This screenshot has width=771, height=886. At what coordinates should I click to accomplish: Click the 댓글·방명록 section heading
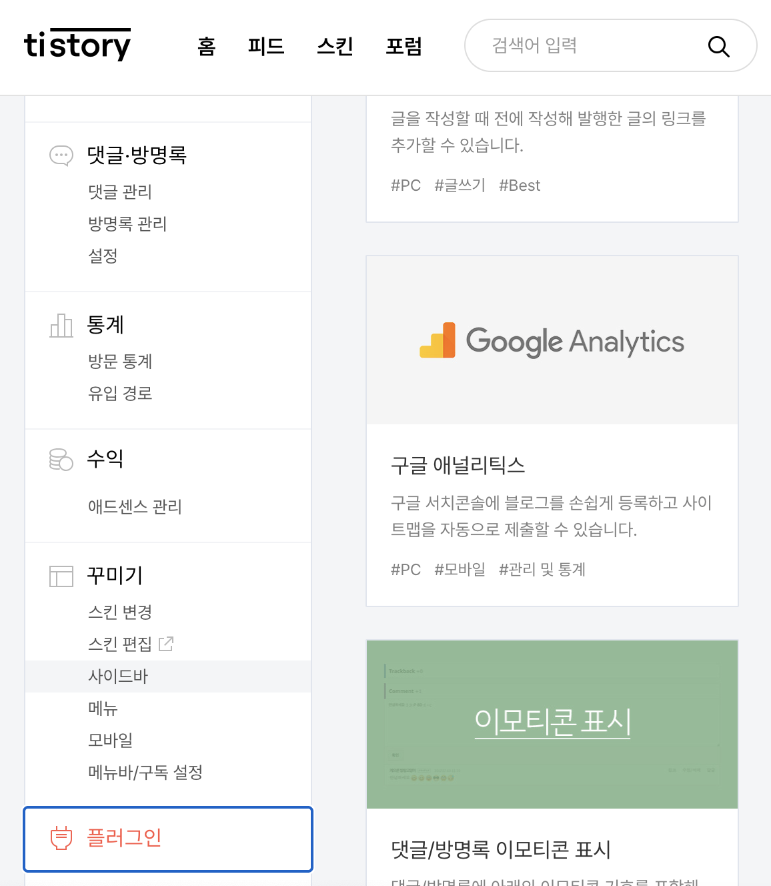point(137,155)
